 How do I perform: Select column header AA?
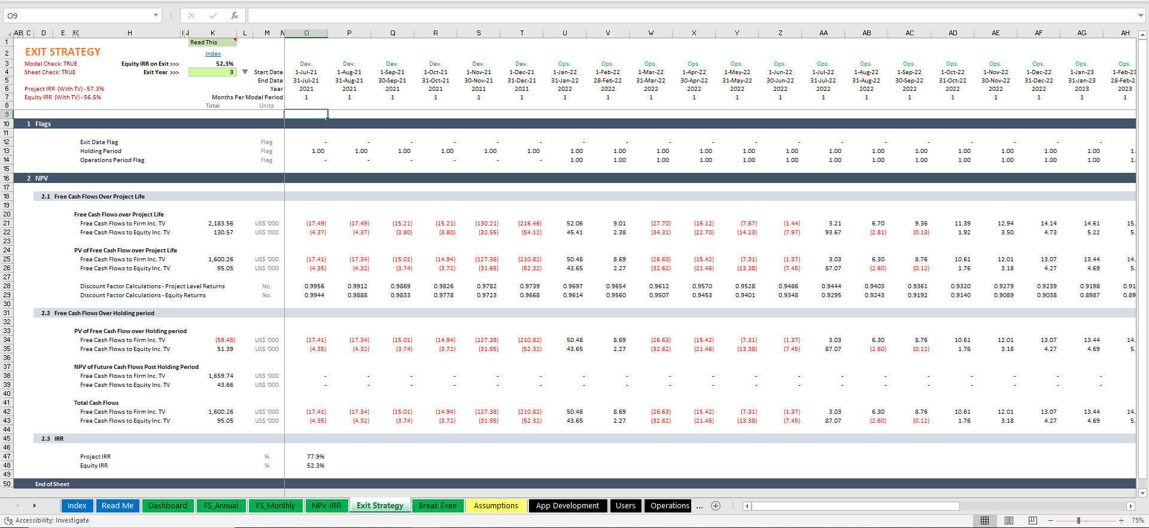[x=823, y=33]
